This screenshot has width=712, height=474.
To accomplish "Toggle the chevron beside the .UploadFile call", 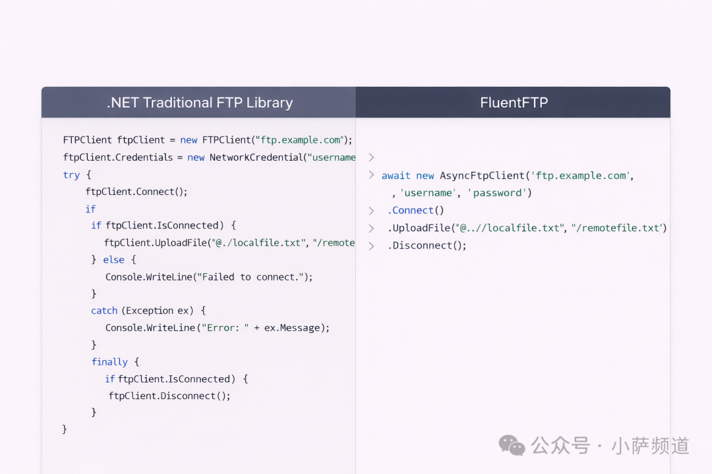I will 371,228.
